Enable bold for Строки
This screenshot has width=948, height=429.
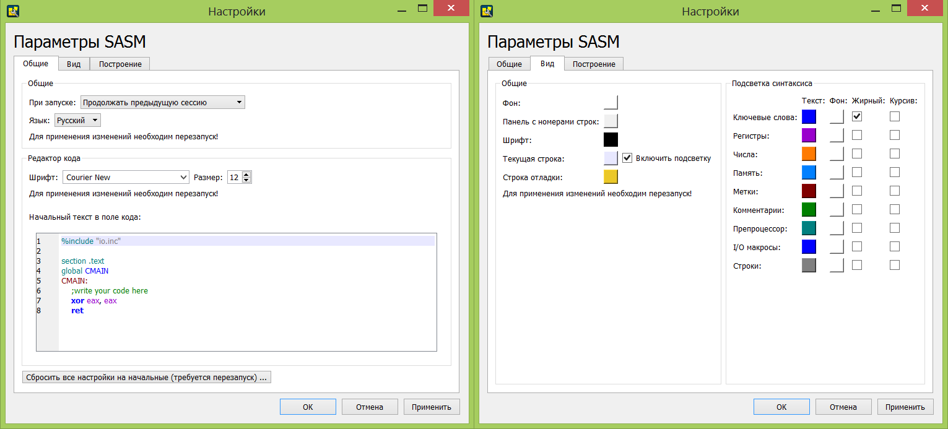point(857,265)
